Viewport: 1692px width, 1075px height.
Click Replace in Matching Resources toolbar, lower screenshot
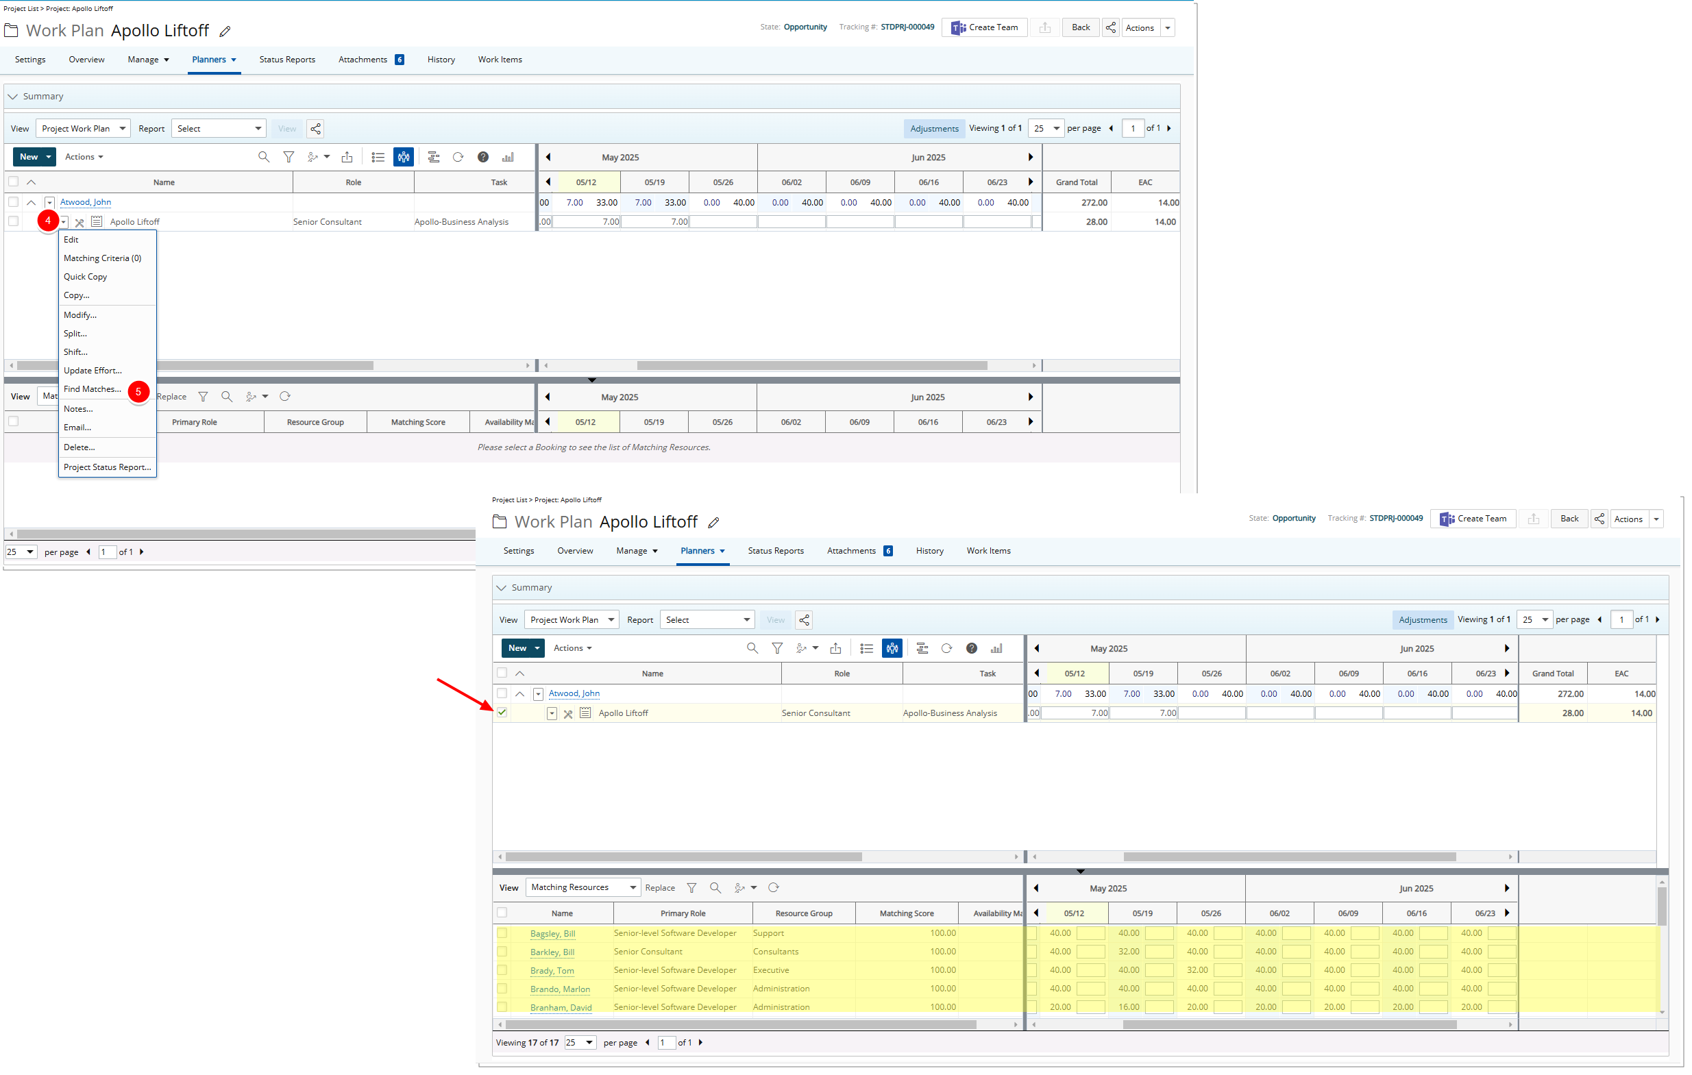tap(660, 888)
